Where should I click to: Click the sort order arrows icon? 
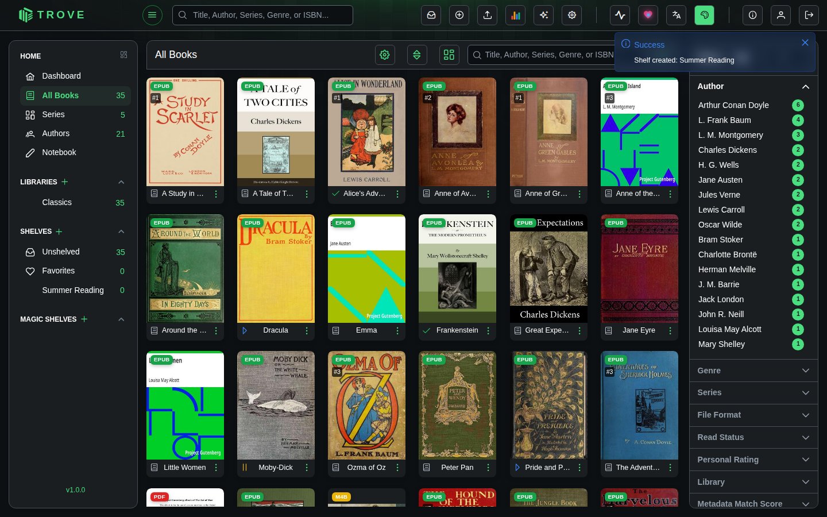pyautogui.click(x=417, y=55)
